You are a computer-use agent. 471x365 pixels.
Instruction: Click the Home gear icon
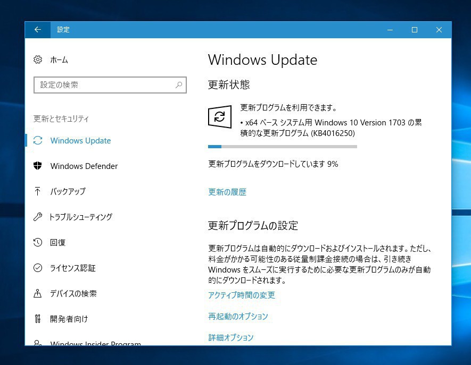pos(38,60)
